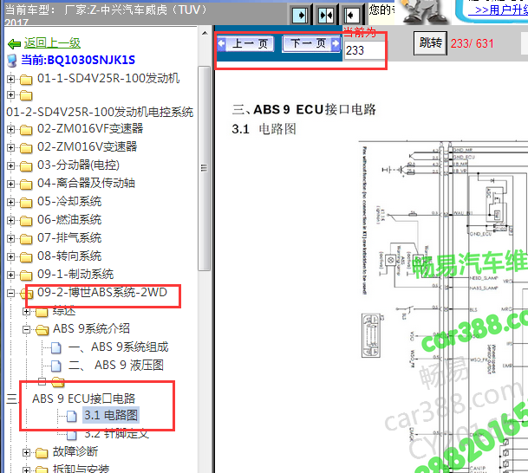Select 05-冷却系统 tree item
The image size is (528, 473).
click(x=69, y=201)
